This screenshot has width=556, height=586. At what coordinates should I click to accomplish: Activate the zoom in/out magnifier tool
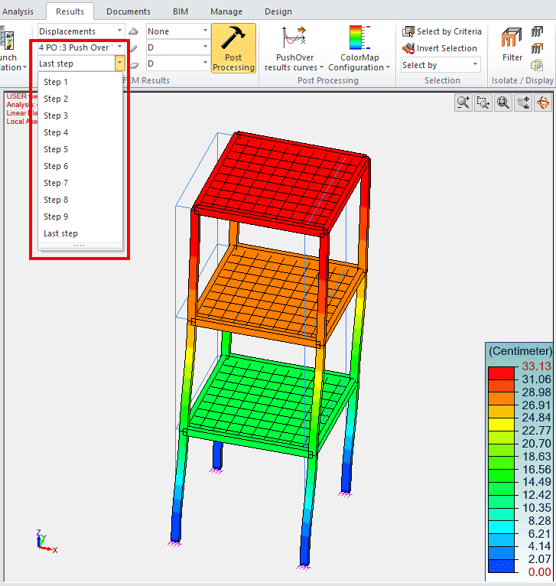coord(463,103)
